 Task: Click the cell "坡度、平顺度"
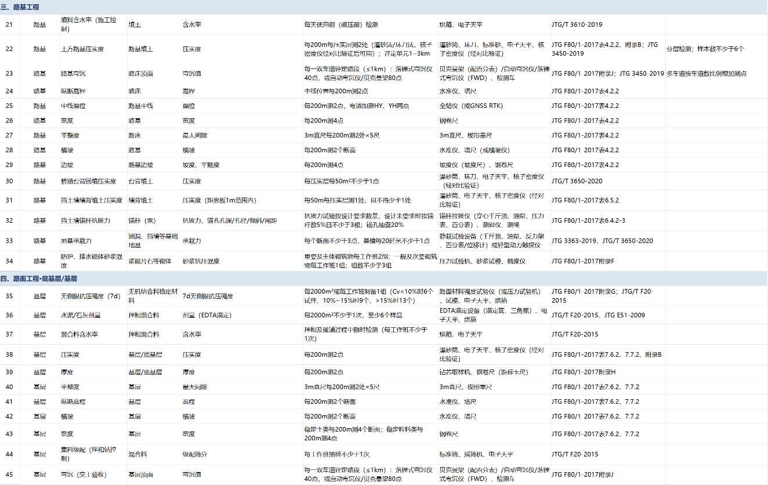pos(201,165)
